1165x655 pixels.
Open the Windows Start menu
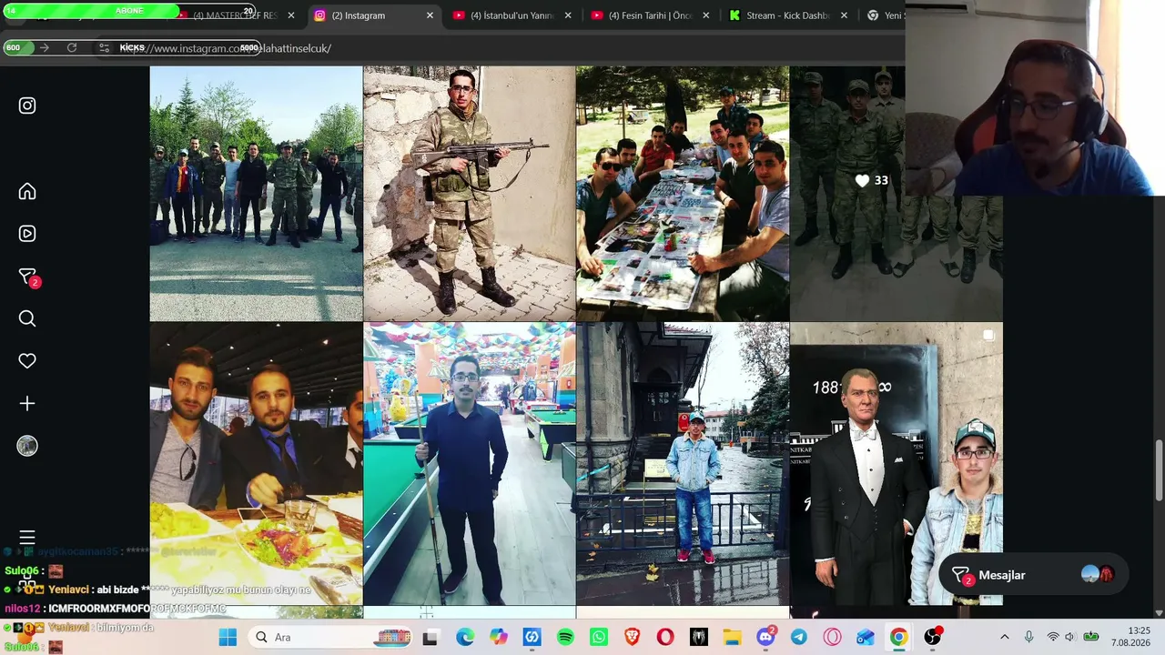click(228, 637)
